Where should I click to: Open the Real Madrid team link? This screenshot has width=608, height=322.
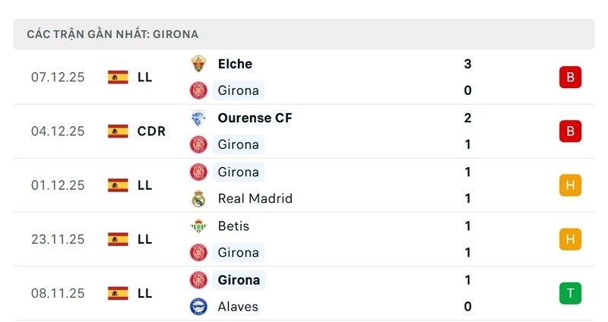[255, 199]
